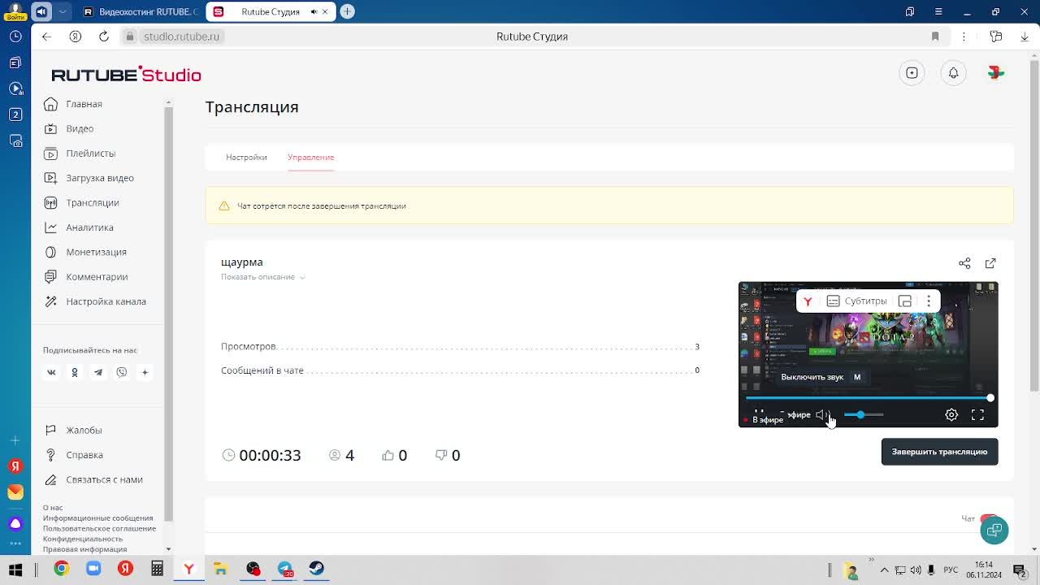This screenshot has height=585, width=1040.
Task: Click the RUTUBE Studio logo
Action: (126, 75)
